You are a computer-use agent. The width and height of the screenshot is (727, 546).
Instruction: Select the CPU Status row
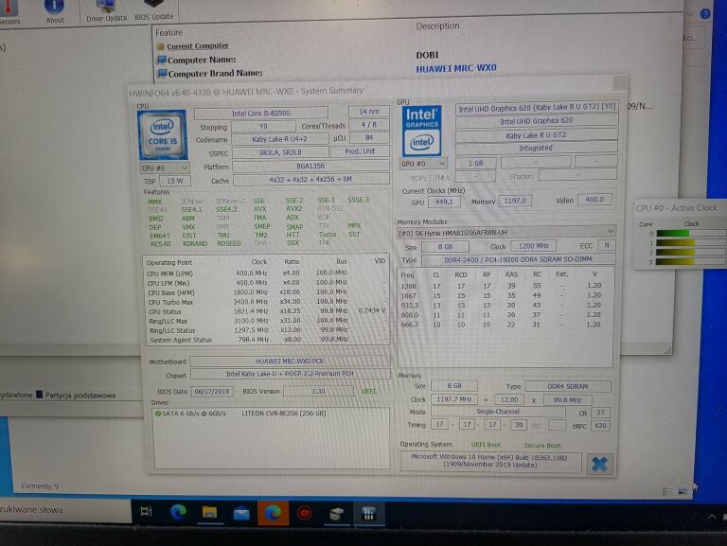(266, 311)
